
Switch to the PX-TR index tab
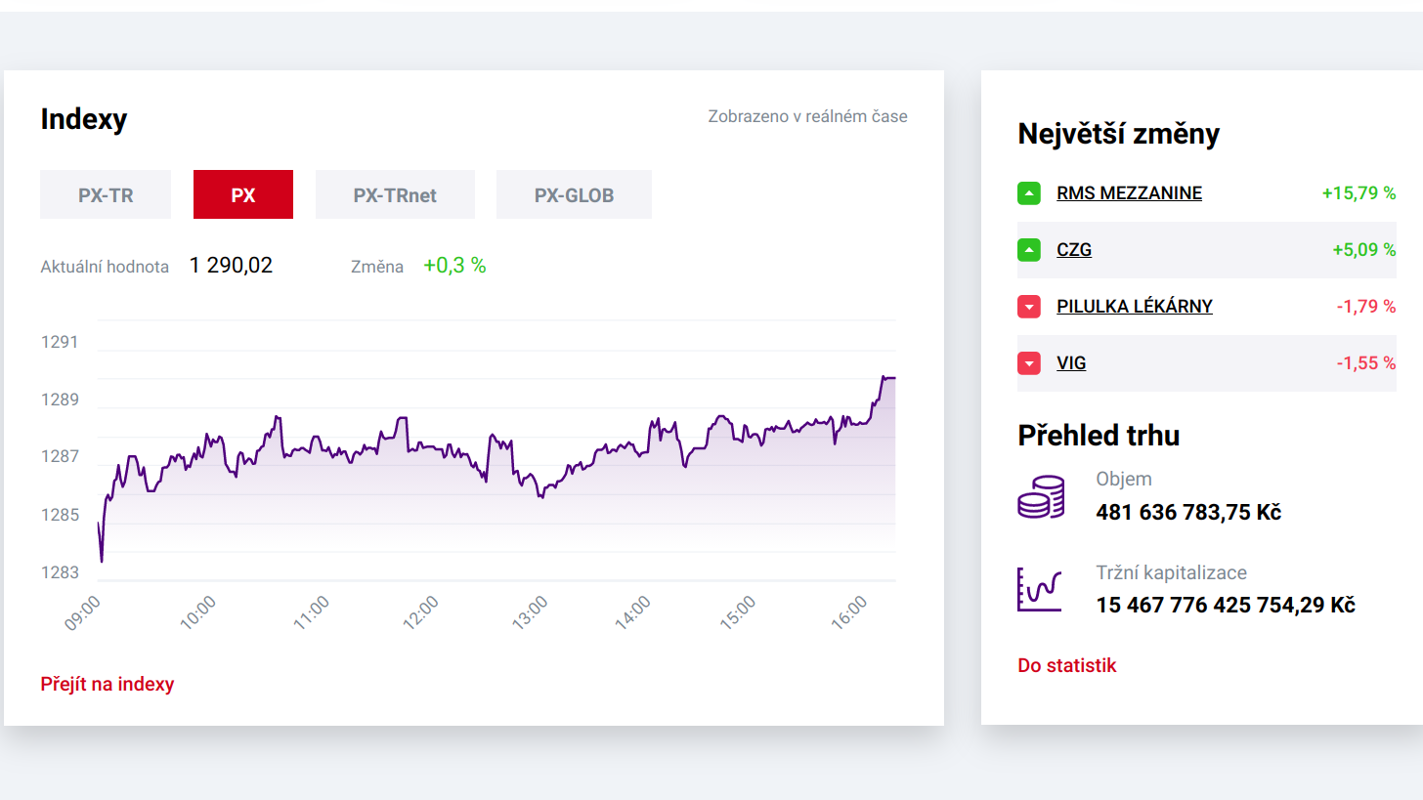click(x=106, y=194)
